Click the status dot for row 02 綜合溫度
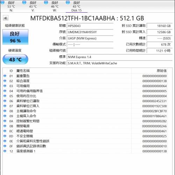This screenshot has width=175, height=175. pos(5,81)
